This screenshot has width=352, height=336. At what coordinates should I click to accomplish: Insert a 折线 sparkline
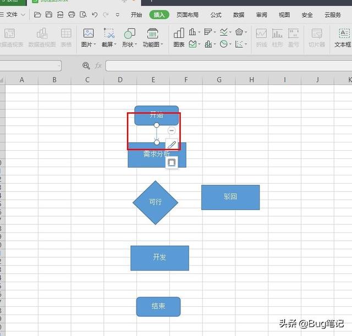coord(262,38)
